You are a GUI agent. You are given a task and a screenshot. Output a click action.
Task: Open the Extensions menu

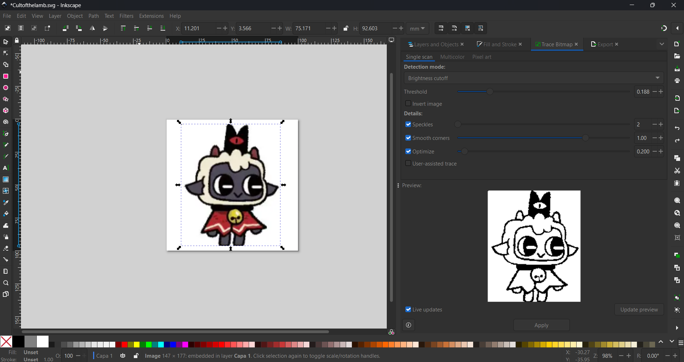(x=151, y=16)
